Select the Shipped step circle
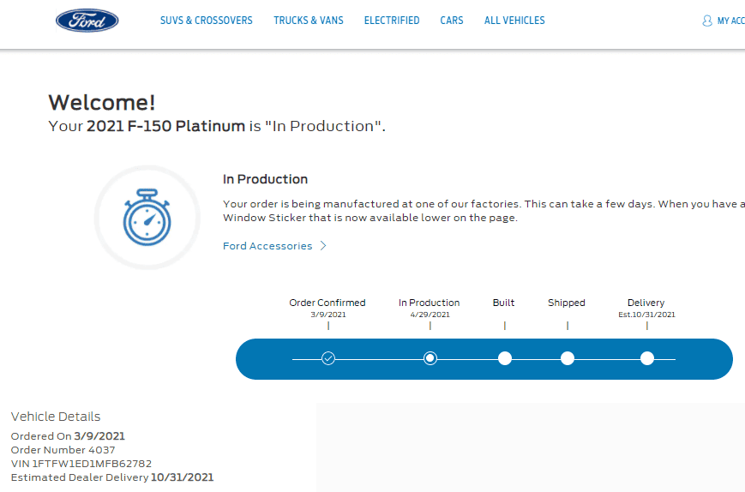Screen dimensions: 745x492 click(x=568, y=358)
